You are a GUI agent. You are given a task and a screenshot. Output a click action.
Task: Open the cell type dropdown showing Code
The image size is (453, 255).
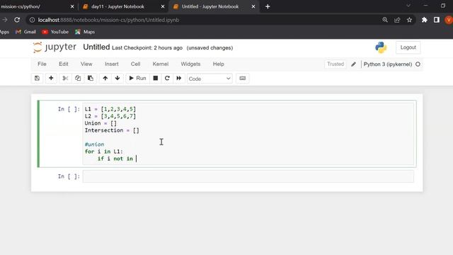[x=210, y=79]
